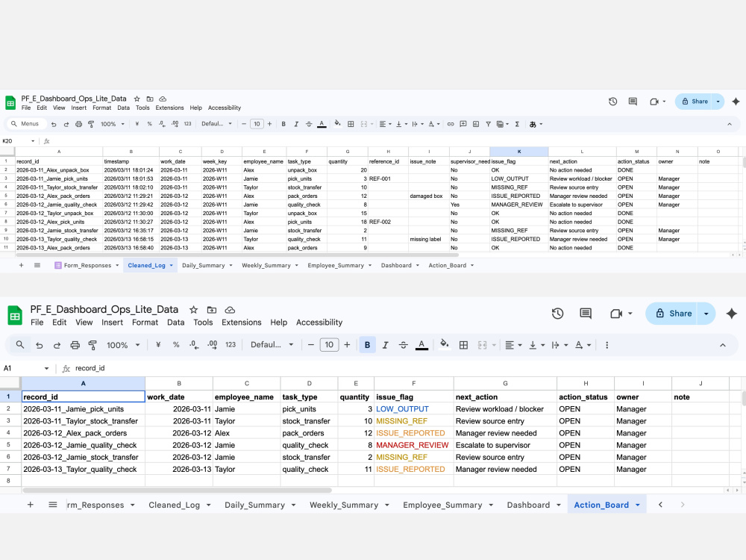The height and width of the screenshot is (560, 746).
Task: Select paint format icon in lower spreadsheet
Action: tap(93, 345)
